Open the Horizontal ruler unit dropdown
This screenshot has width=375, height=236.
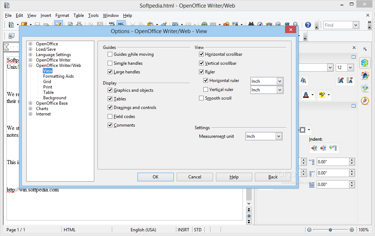280,81
